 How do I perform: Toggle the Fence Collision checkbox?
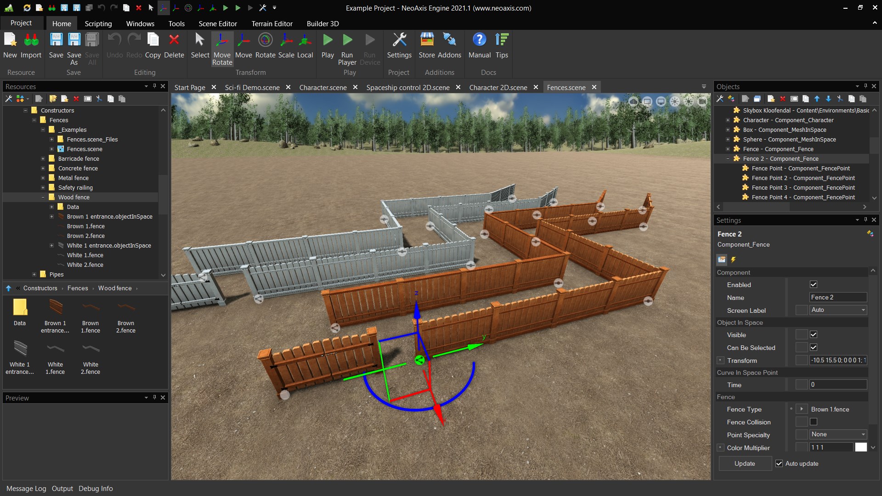[814, 422]
